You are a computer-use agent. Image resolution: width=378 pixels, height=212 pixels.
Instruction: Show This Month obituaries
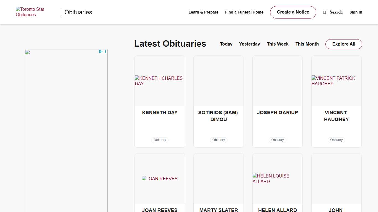tap(307, 44)
